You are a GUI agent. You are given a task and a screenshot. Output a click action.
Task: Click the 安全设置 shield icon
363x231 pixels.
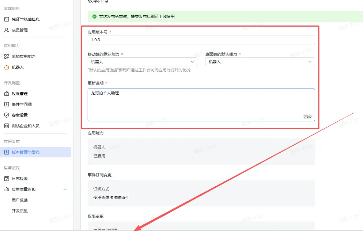click(7, 115)
